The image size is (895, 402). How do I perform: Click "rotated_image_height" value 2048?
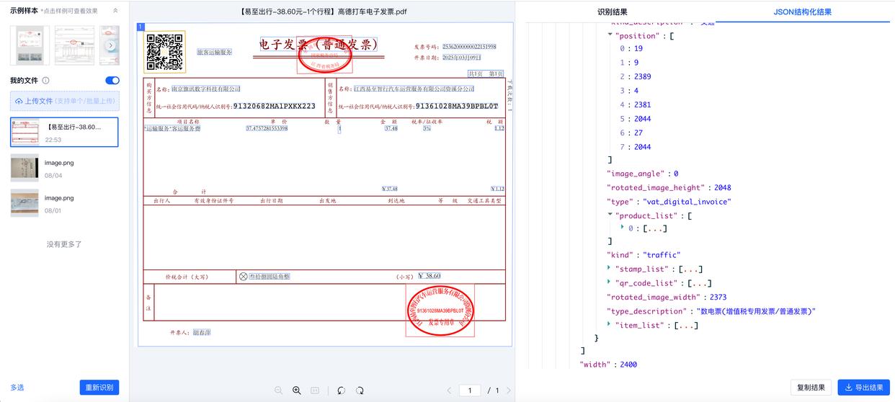722,187
